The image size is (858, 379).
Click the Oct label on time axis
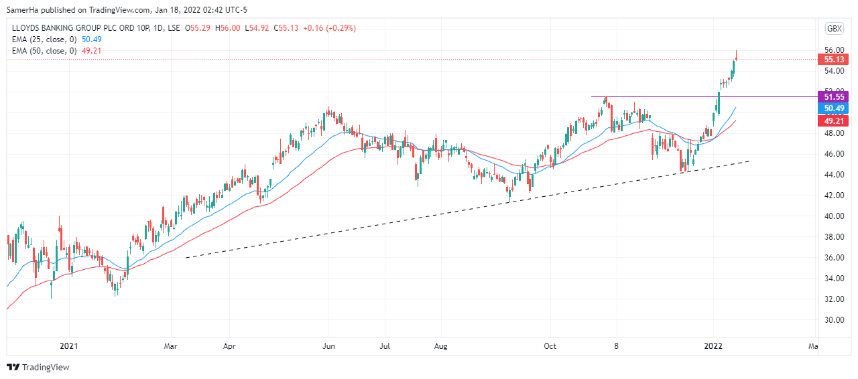pyautogui.click(x=550, y=346)
